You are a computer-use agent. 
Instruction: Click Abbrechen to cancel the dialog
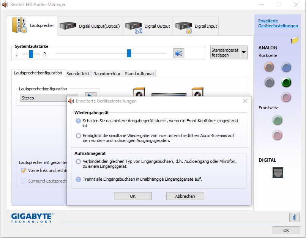pos(185,196)
